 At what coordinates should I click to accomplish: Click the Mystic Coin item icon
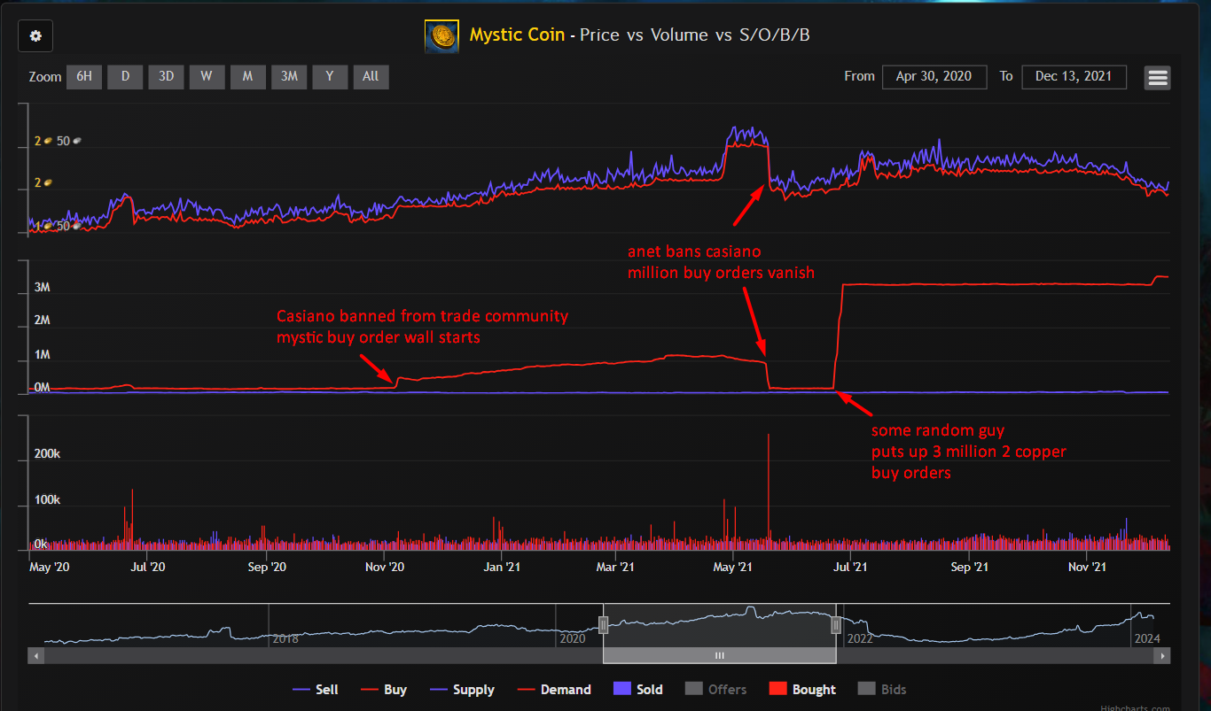pyautogui.click(x=442, y=35)
